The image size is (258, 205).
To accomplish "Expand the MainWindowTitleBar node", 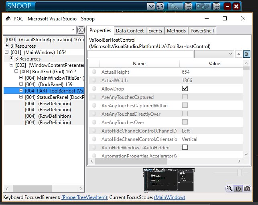I will tap(21, 77).
